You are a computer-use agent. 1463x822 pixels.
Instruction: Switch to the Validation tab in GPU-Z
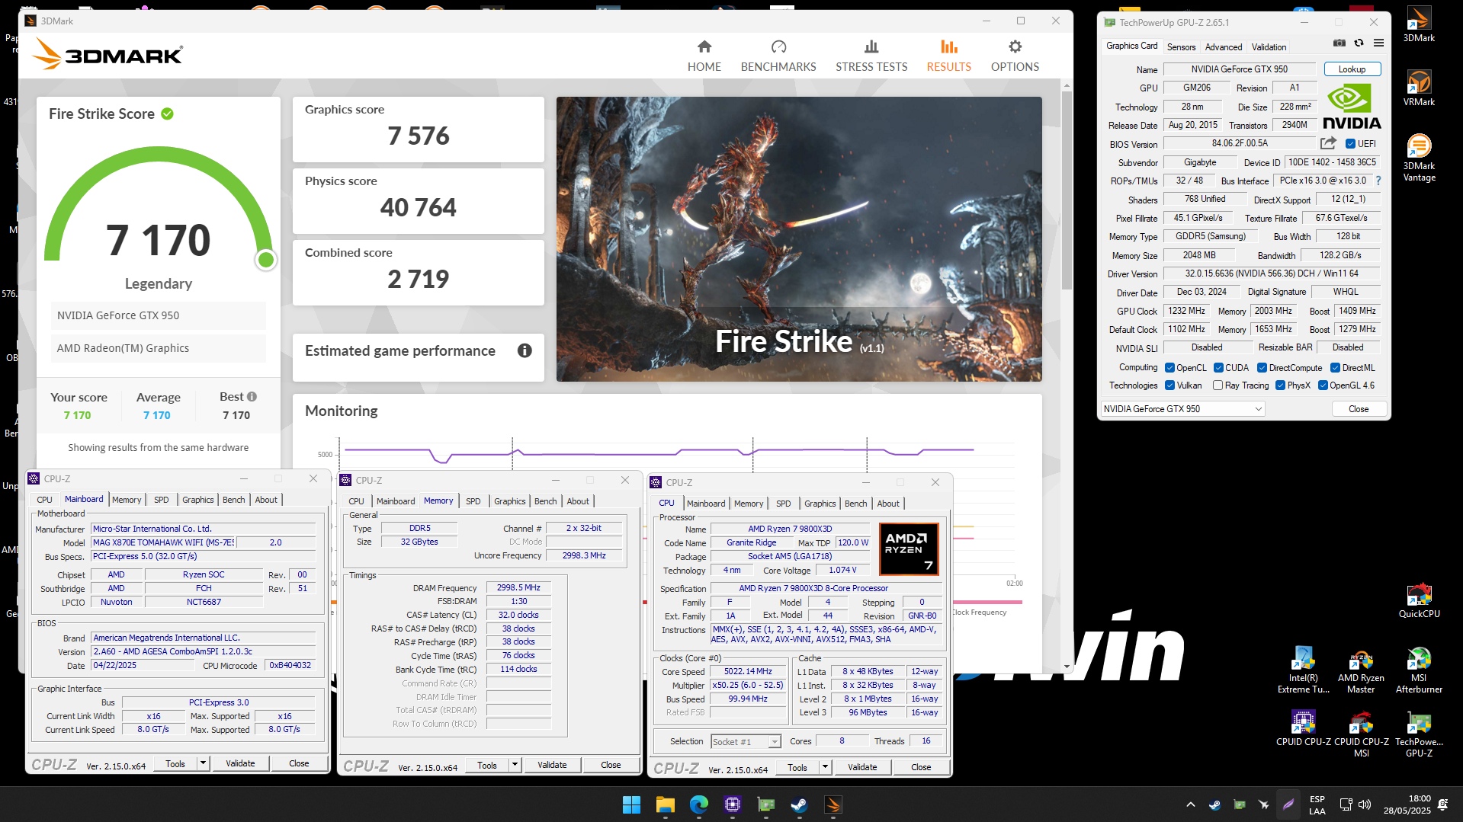click(x=1269, y=47)
